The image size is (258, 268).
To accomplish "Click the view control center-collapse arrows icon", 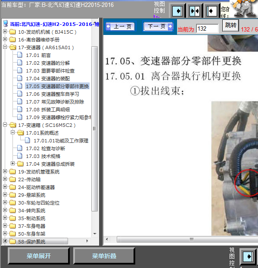I will [x=195, y=11].
